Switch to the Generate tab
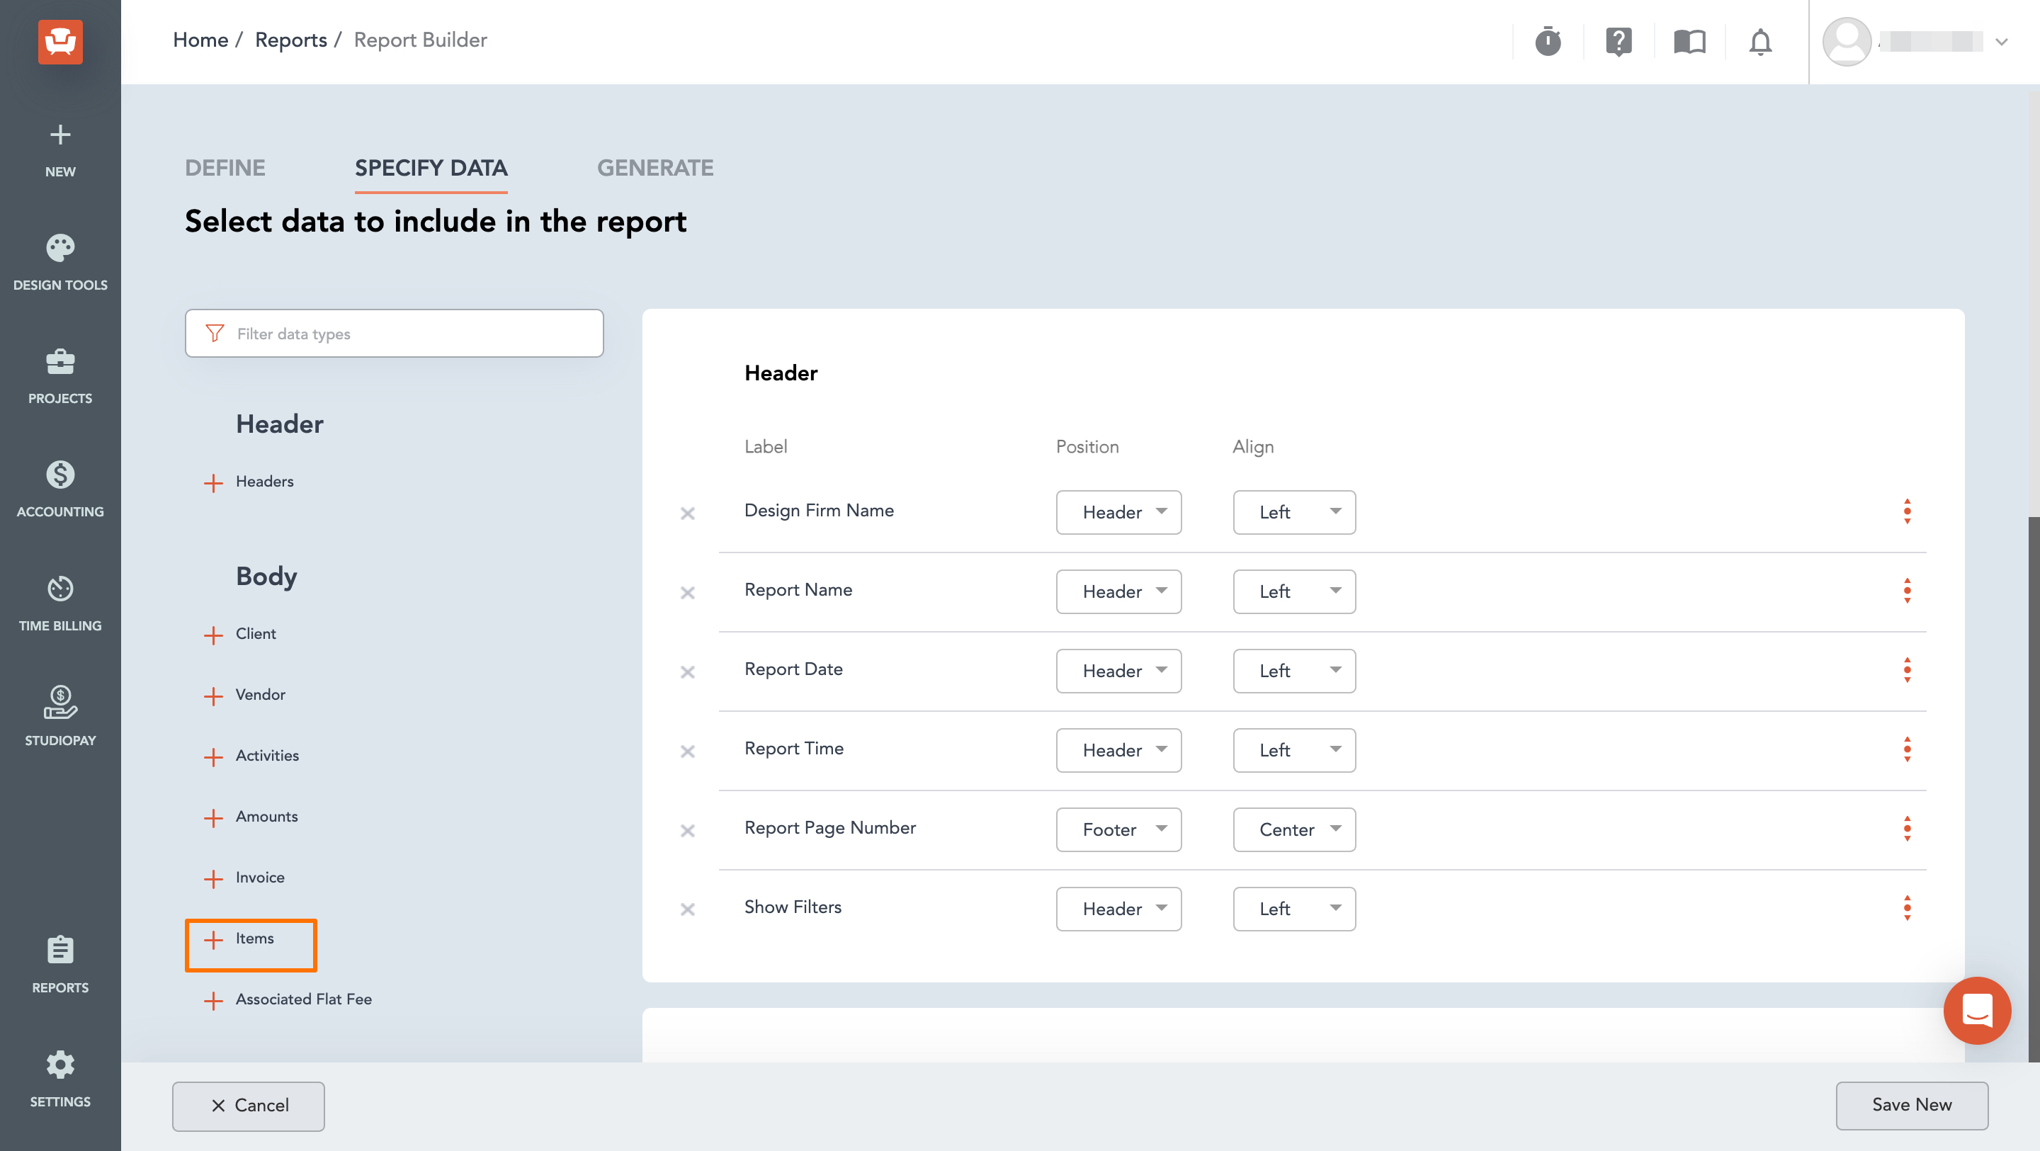Image resolution: width=2040 pixels, height=1151 pixels. click(655, 168)
